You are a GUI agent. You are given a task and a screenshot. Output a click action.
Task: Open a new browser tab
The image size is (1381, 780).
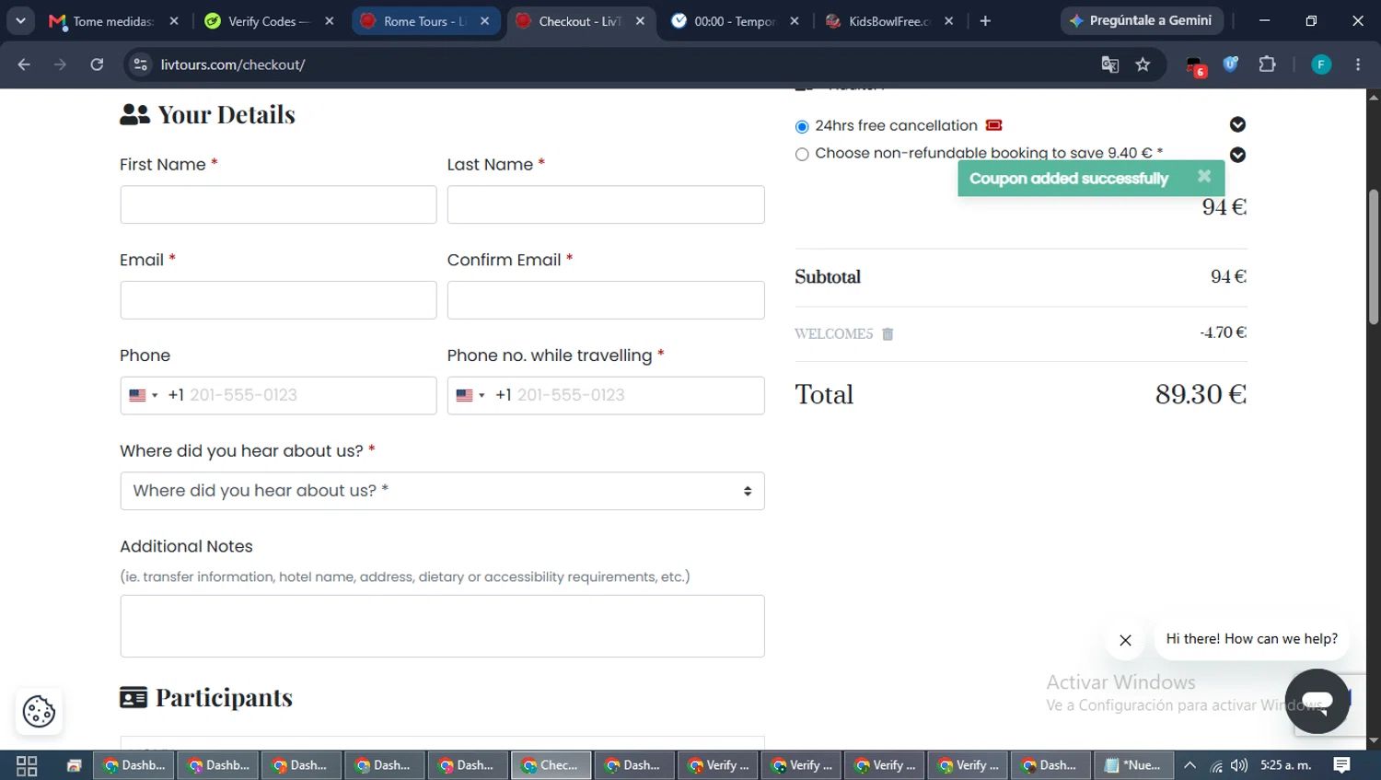tap(985, 21)
